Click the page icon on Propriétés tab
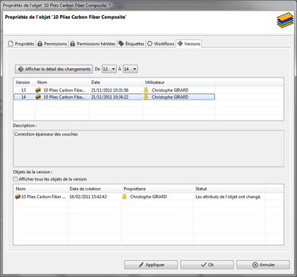The width and height of the screenshot is (297, 277). pos(11,44)
